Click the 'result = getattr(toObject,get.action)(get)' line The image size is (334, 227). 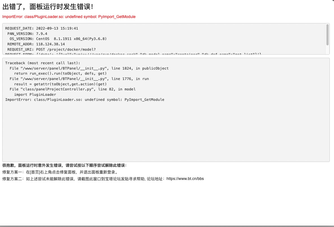coord(60,84)
